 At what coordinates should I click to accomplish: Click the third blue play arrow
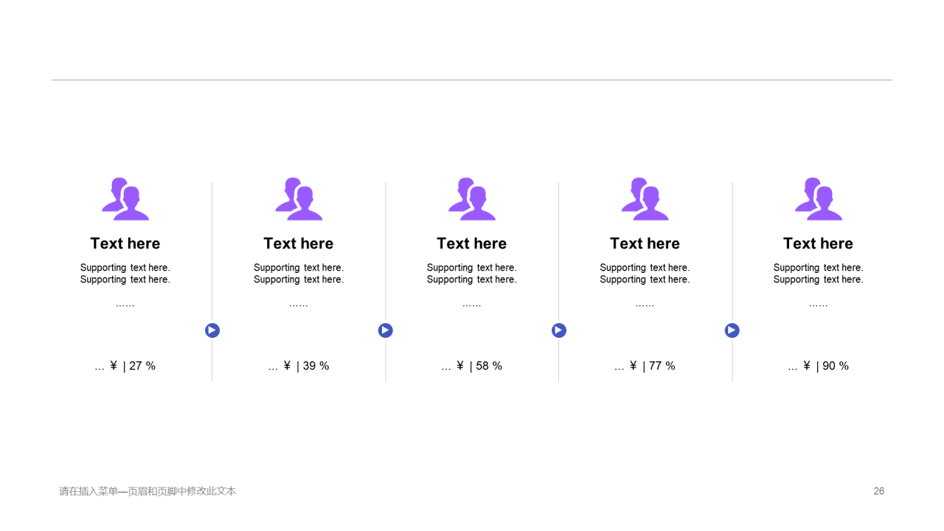click(559, 330)
